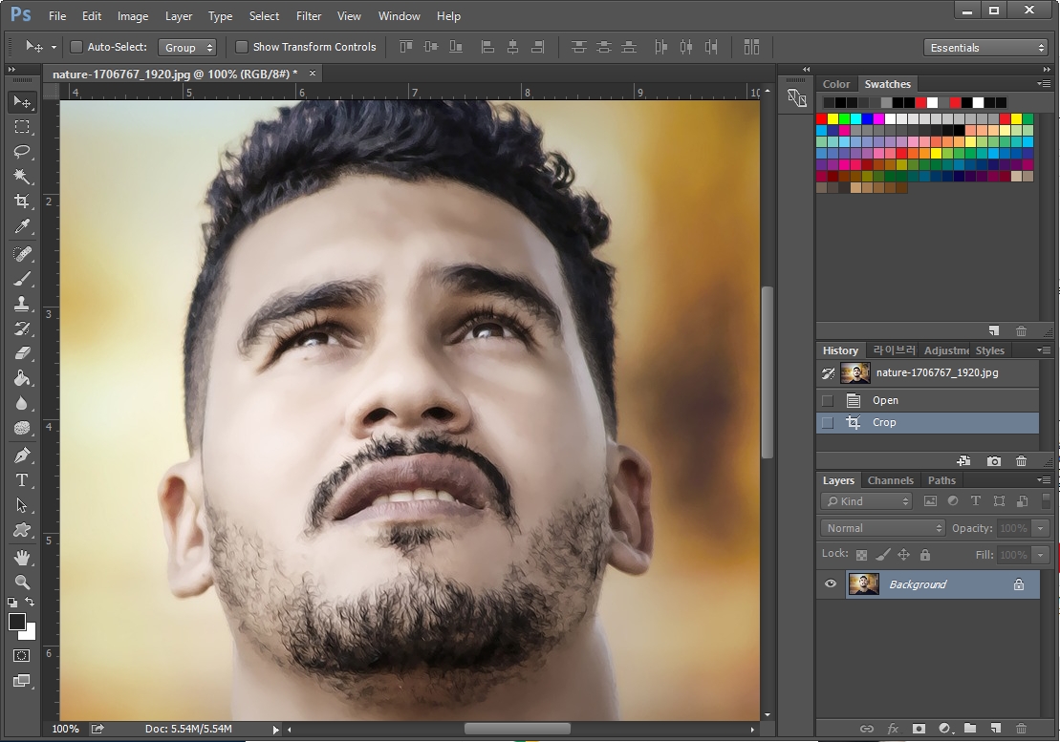Select the Lasso tool
1060x742 pixels.
click(x=21, y=152)
